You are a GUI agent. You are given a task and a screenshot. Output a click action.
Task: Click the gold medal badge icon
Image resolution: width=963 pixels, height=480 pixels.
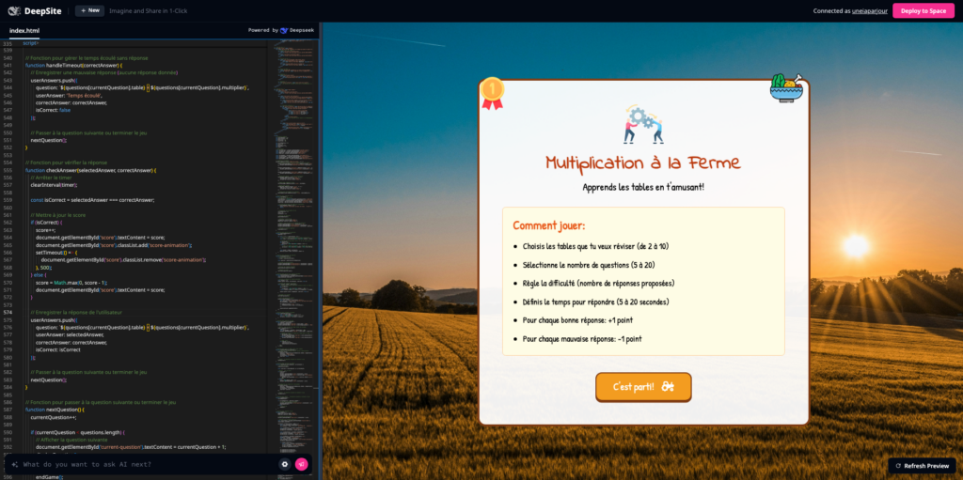point(491,92)
